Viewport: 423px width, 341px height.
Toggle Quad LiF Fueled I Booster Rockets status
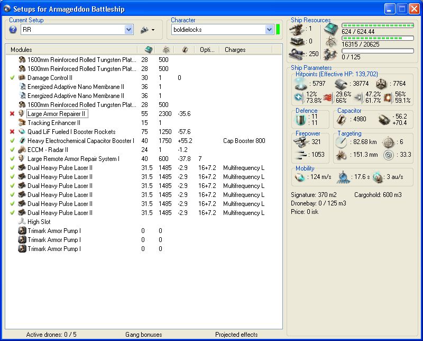(x=12, y=132)
